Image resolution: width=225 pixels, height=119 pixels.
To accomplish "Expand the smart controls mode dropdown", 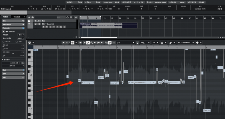I will click(21, 35).
